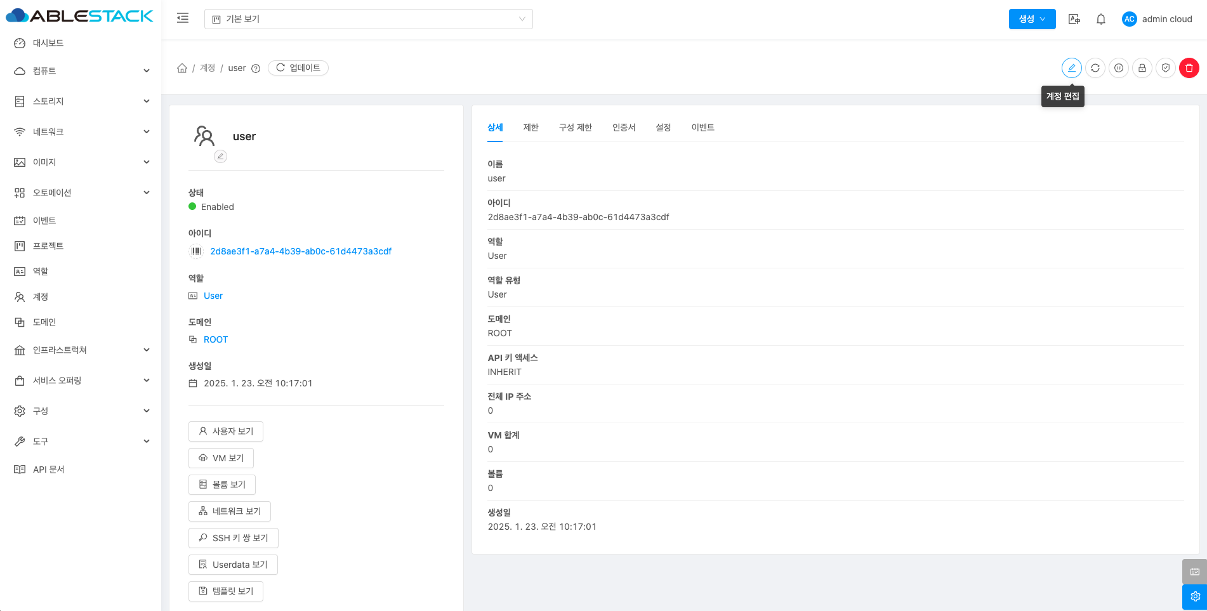
Task: Open the 생성 create dropdown button
Action: [1032, 19]
